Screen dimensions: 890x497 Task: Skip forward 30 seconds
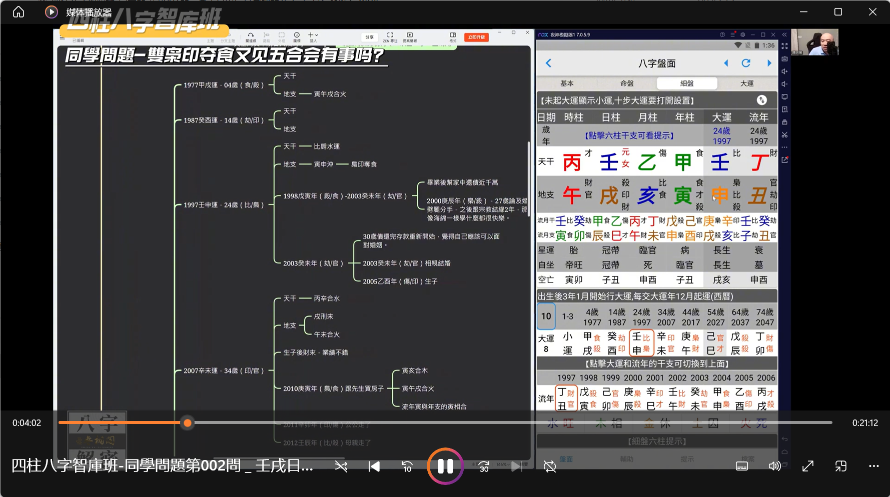click(484, 466)
